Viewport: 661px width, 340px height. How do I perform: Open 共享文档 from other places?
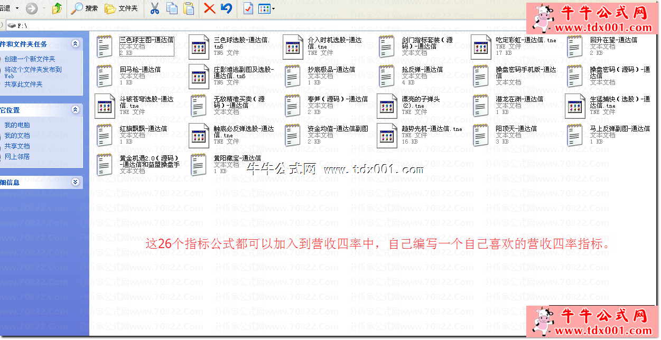tap(17, 146)
